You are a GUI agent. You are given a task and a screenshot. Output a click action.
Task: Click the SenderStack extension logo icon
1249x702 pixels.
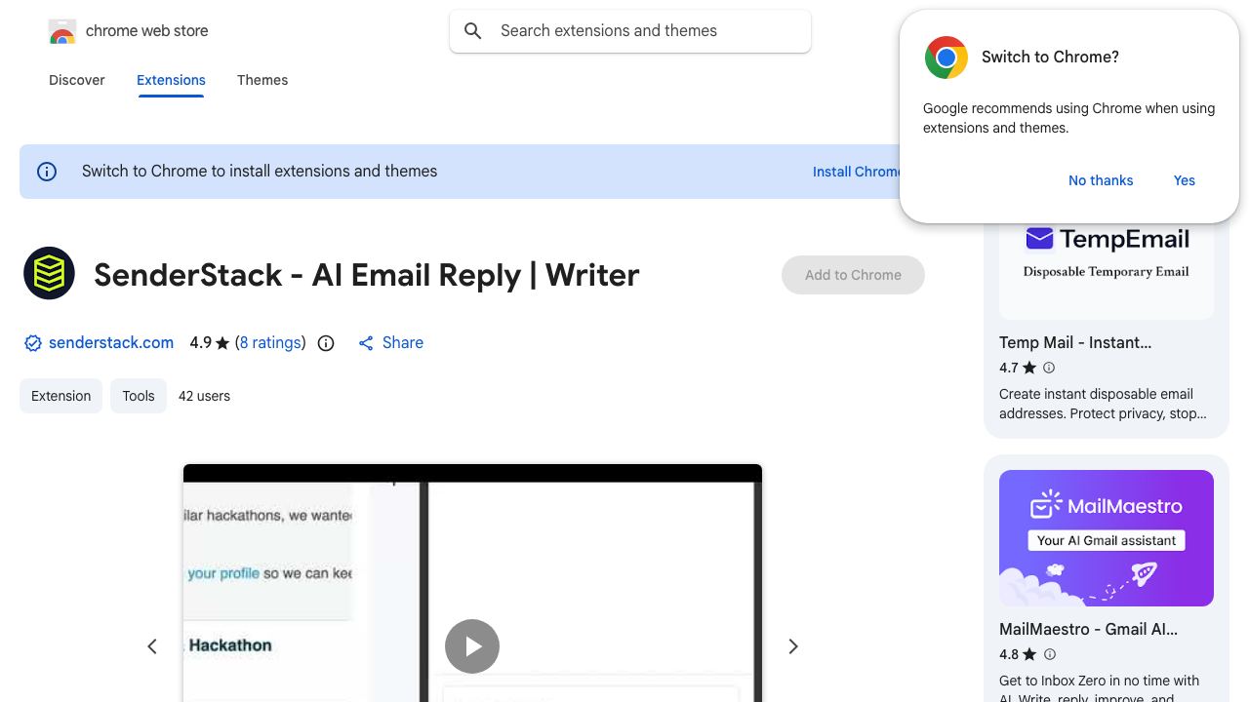[x=49, y=273]
